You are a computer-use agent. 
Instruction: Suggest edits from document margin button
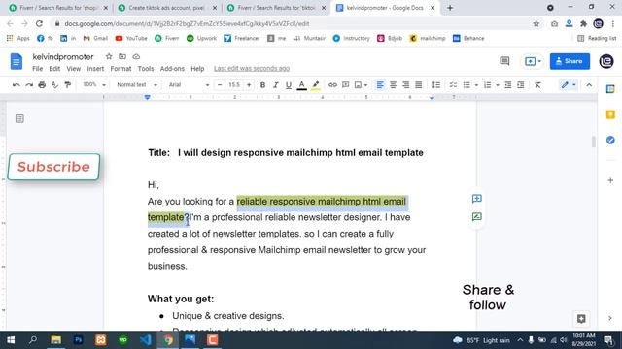click(x=477, y=217)
